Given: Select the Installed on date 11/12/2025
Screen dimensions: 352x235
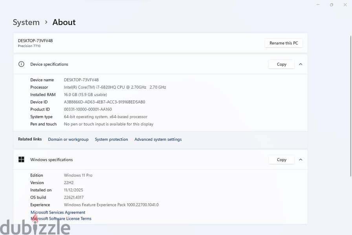Looking at the screenshot, I should [73, 190].
